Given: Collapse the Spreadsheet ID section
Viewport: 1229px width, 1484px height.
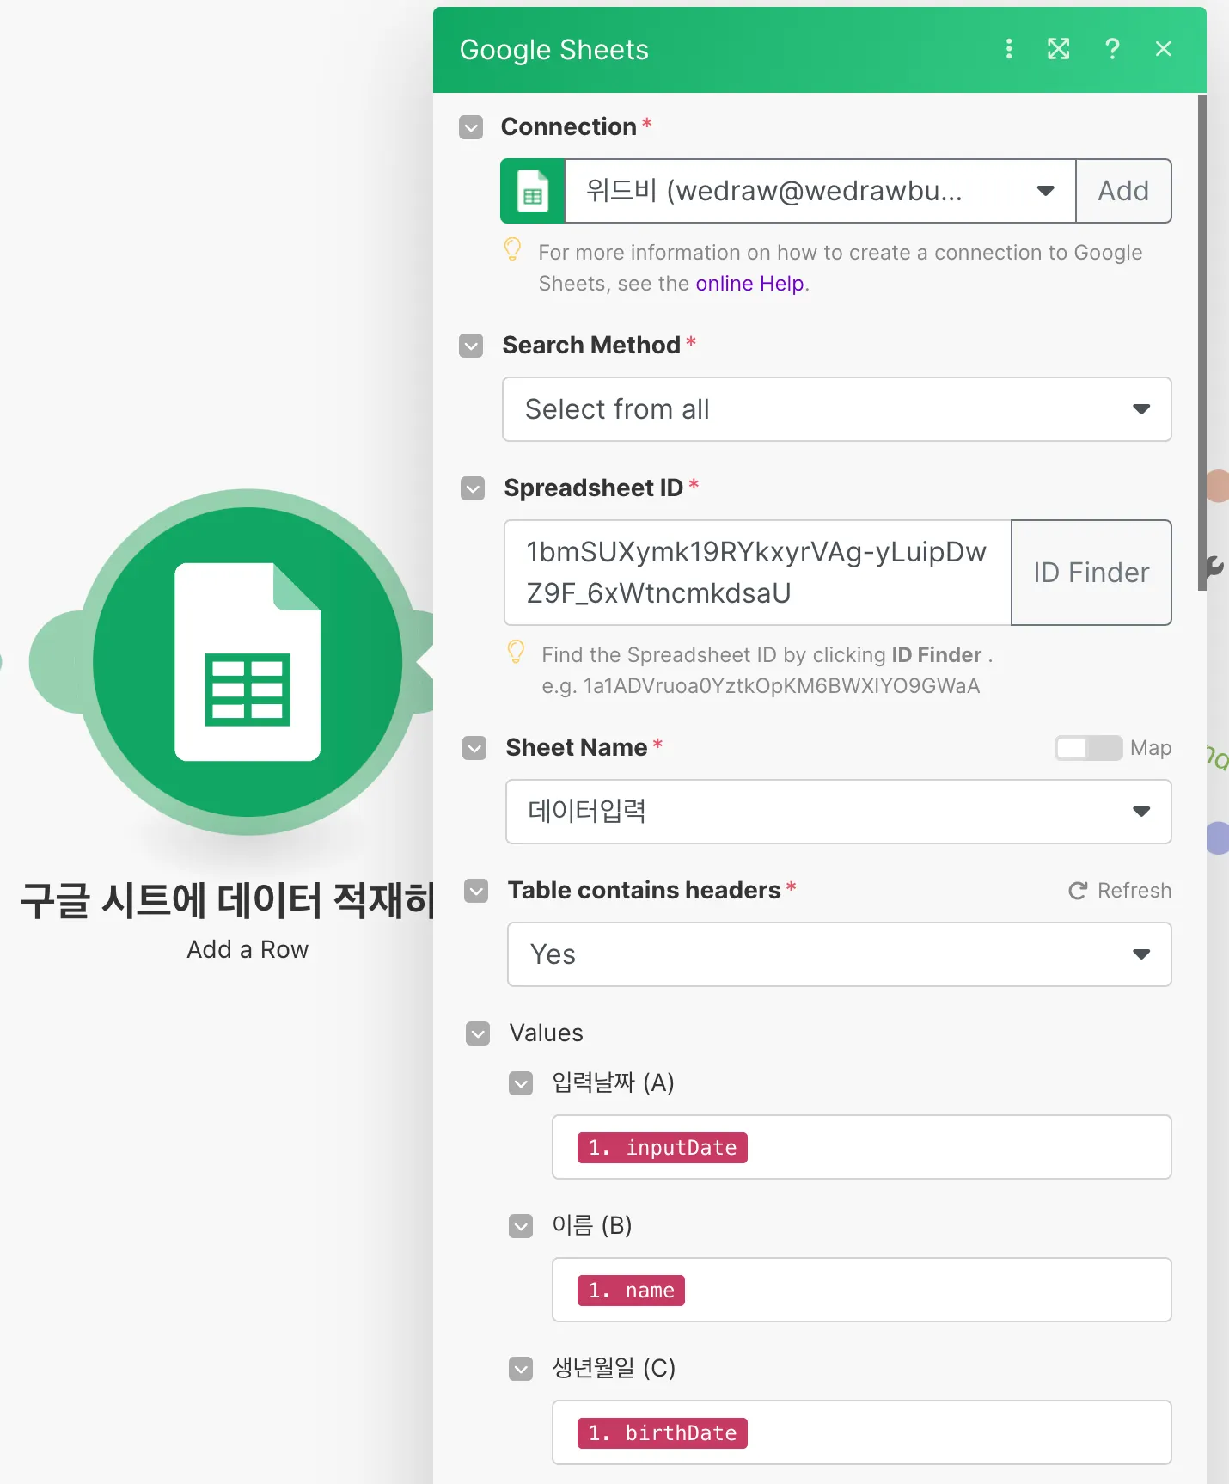Looking at the screenshot, I should [x=473, y=488].
